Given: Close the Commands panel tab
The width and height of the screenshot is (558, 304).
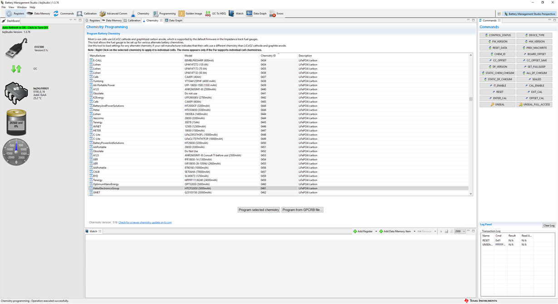Looking at the screenshot, I should 499,20.
